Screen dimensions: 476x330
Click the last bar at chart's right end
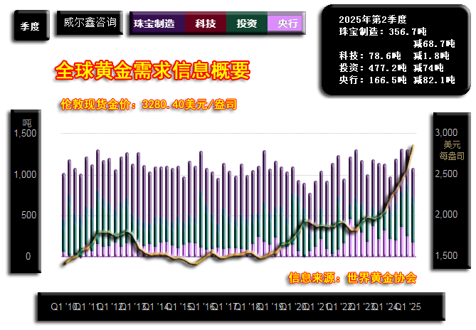413,213
